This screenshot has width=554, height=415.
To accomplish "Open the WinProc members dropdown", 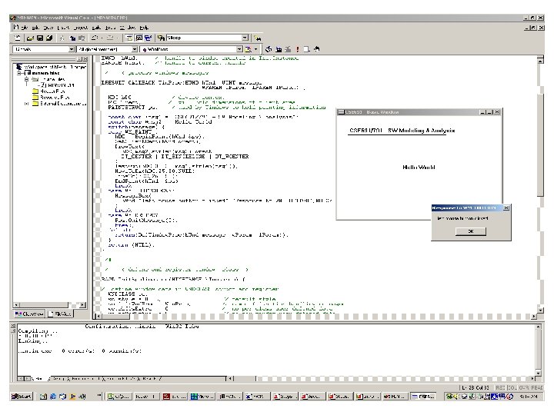I will pos(239,49).
